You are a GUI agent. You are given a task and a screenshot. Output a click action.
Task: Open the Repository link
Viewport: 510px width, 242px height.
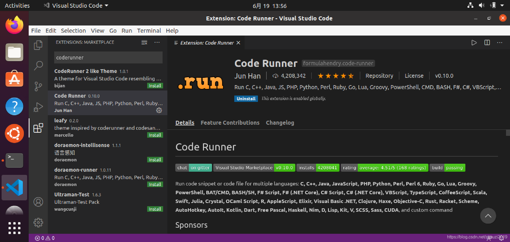tap(379, 76)
